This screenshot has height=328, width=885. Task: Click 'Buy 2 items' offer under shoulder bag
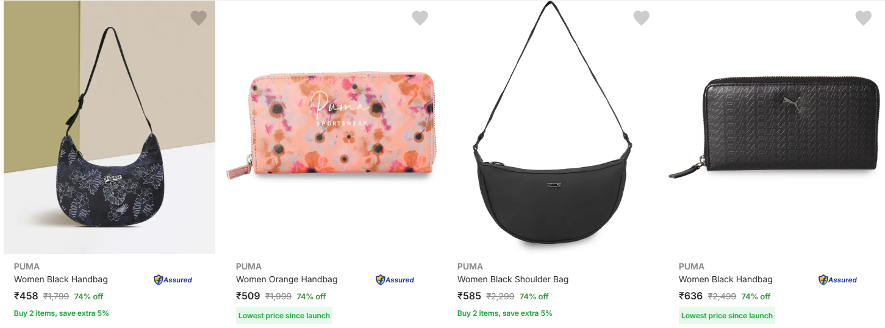pyautogui.click(x=505, y=313)
